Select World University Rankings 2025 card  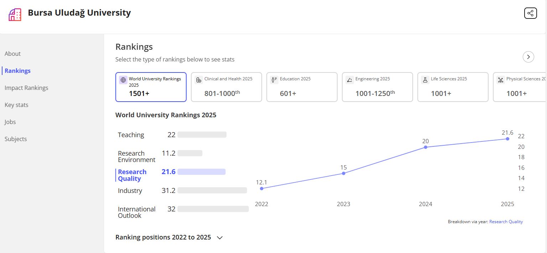[x=151, y=87]
